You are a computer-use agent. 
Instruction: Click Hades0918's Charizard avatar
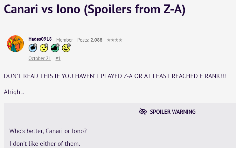tap(15, 44)
